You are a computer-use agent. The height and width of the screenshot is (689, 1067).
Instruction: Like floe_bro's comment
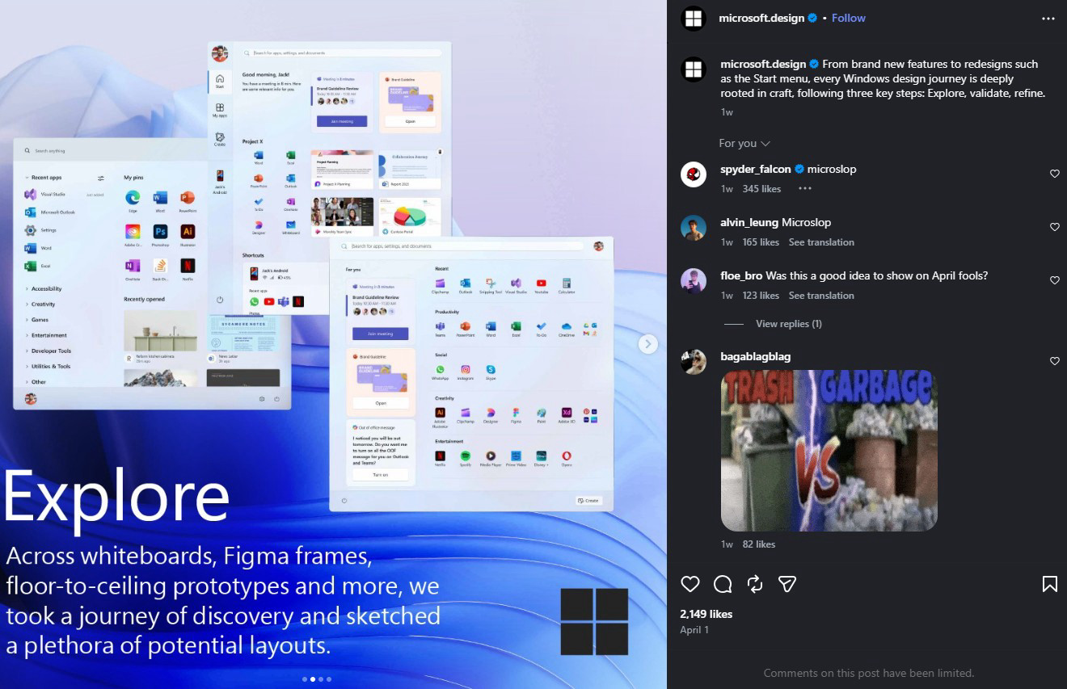1054,280
